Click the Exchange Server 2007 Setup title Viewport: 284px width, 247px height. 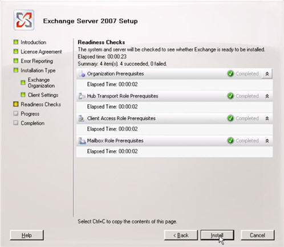[x=91, y=21]
